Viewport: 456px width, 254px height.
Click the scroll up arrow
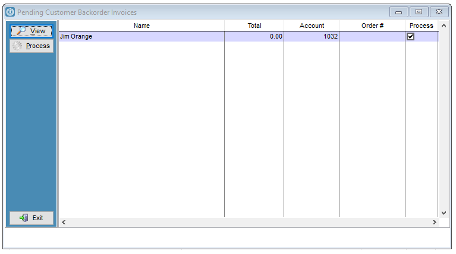point(444,26)
